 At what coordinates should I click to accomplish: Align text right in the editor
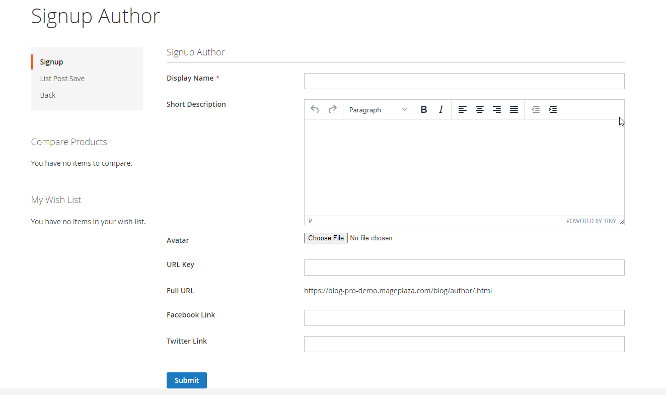pos(497,109)
